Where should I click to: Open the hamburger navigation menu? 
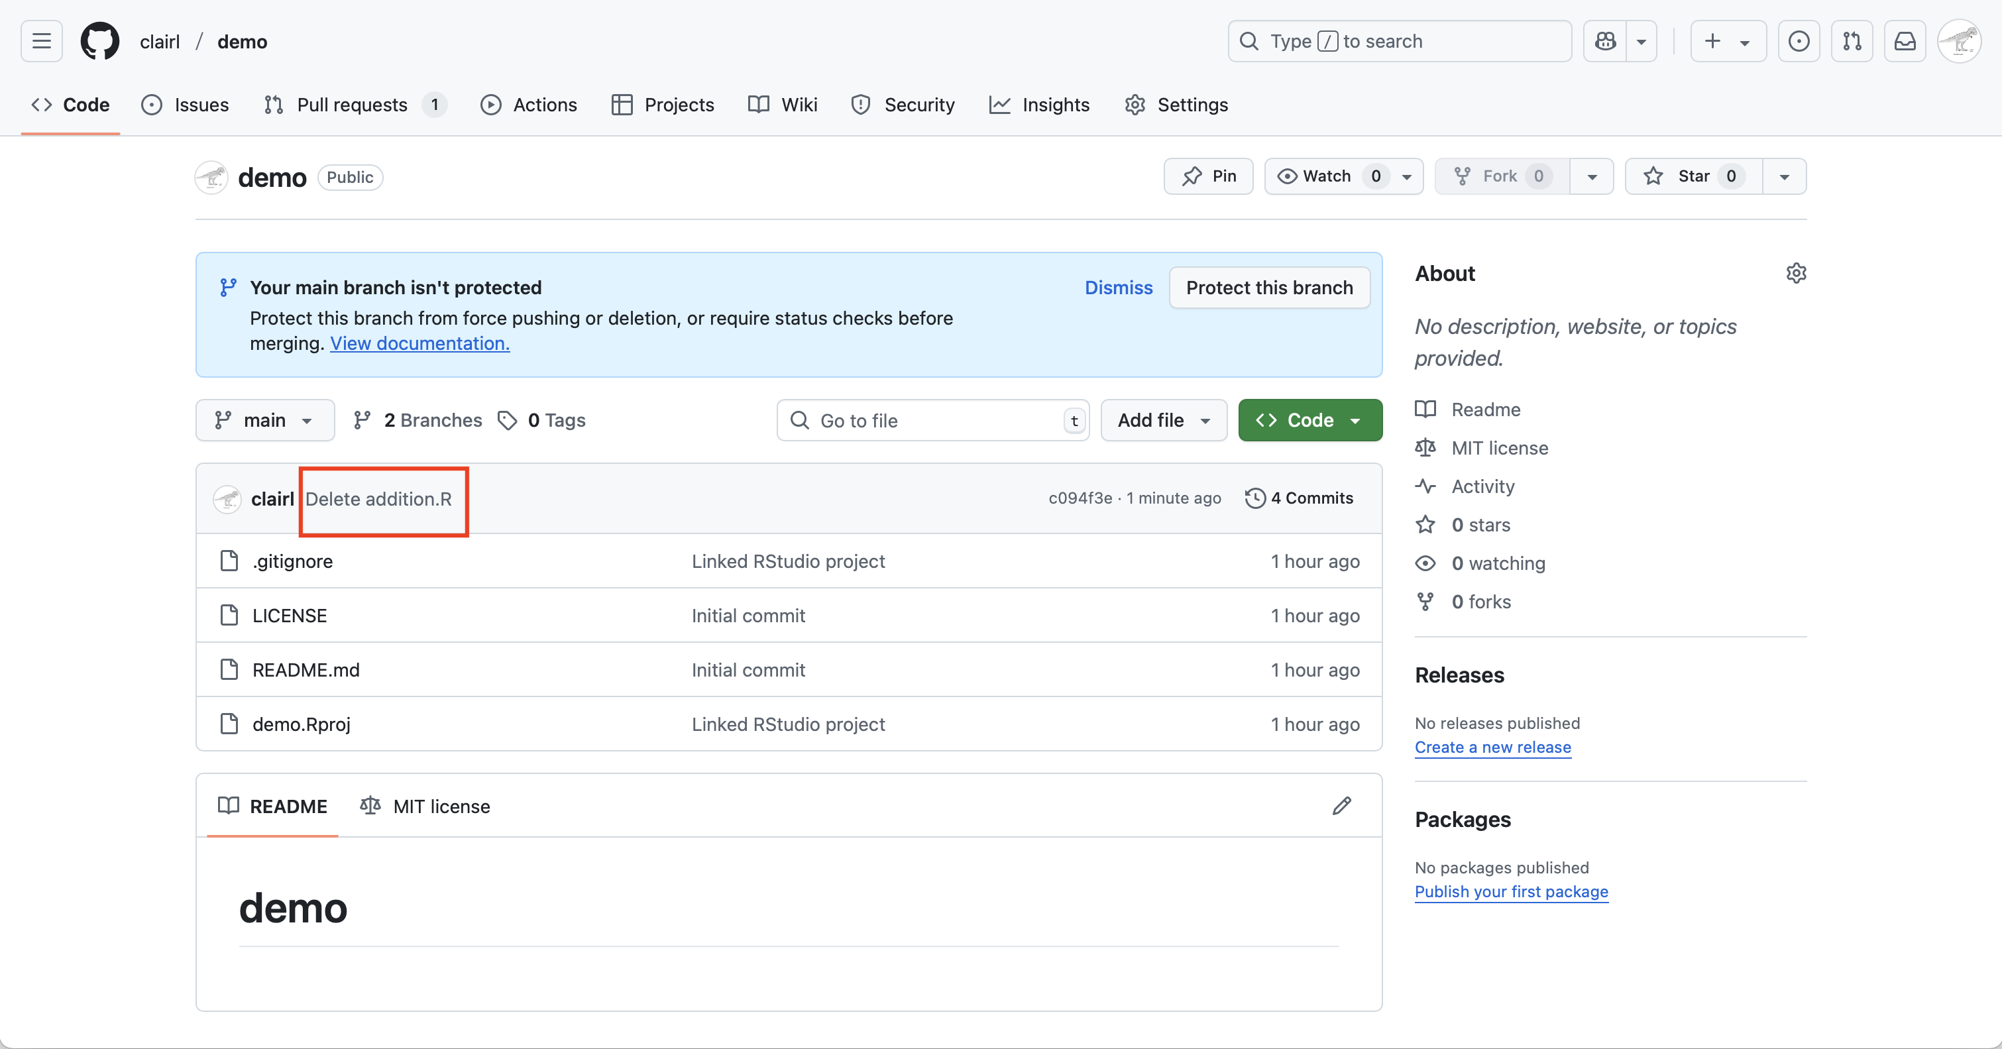41,41
